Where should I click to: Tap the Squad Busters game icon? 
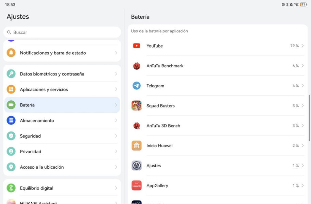[x=137, y=106]
